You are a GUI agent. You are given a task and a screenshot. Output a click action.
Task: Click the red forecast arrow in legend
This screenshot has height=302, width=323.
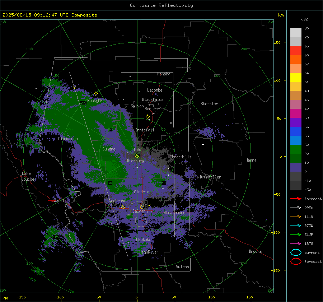(x=296, y=199)
